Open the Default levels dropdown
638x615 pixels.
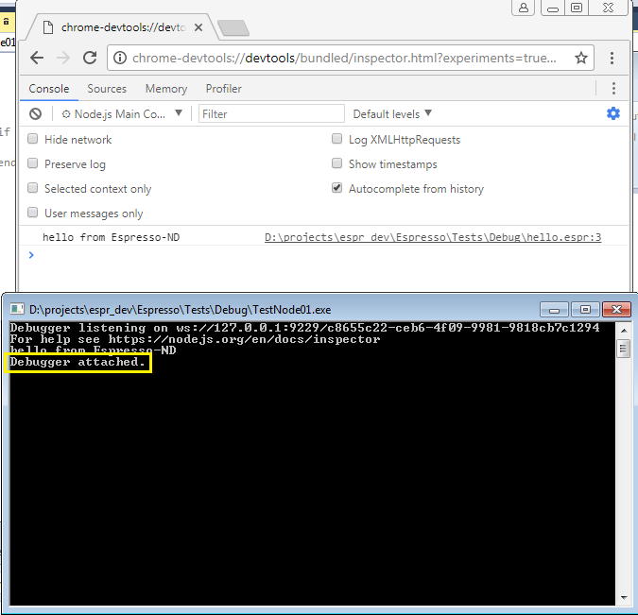click(392, 114)
